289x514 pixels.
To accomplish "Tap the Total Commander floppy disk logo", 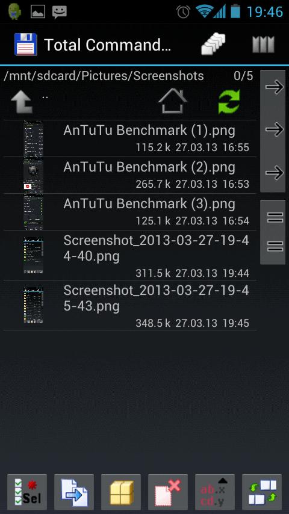I will pos(25,45).
